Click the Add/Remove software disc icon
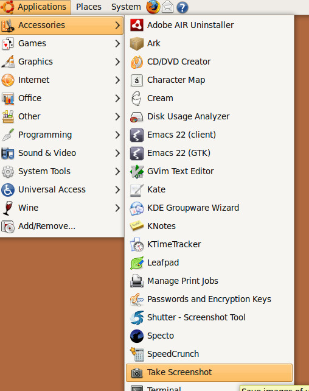The image size is (309, 391). (x=8, y=226)
